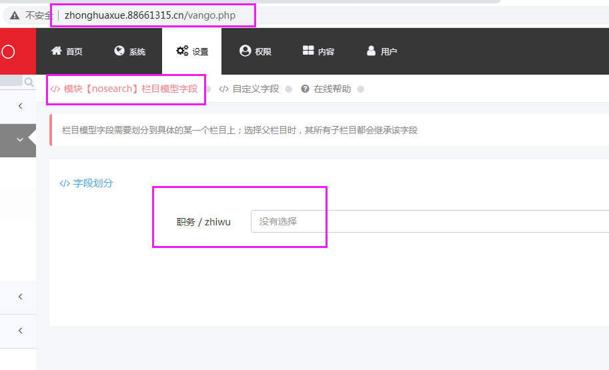This screenshot has width=609, height=370.
Task: Click the gray dot after 在线帮助
Action: pyautogui.click(x=361, y=89)
